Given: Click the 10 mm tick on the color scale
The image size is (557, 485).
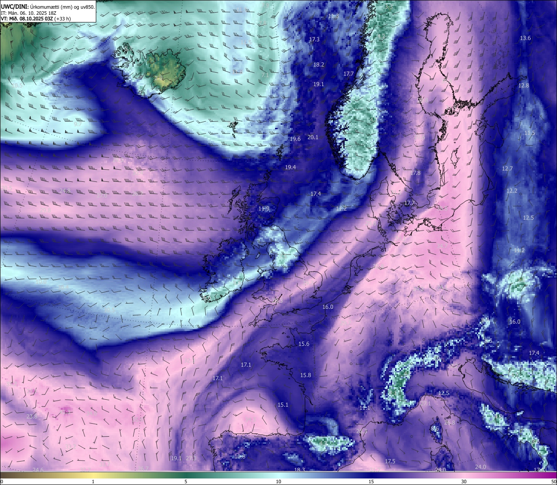Looking at the screenshot, I should point(278,482).
